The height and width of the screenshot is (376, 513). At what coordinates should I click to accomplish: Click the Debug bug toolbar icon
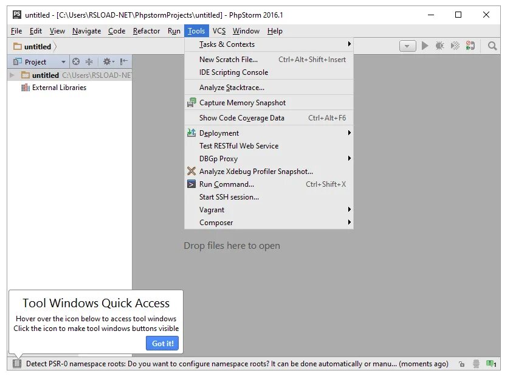point(440,46)
